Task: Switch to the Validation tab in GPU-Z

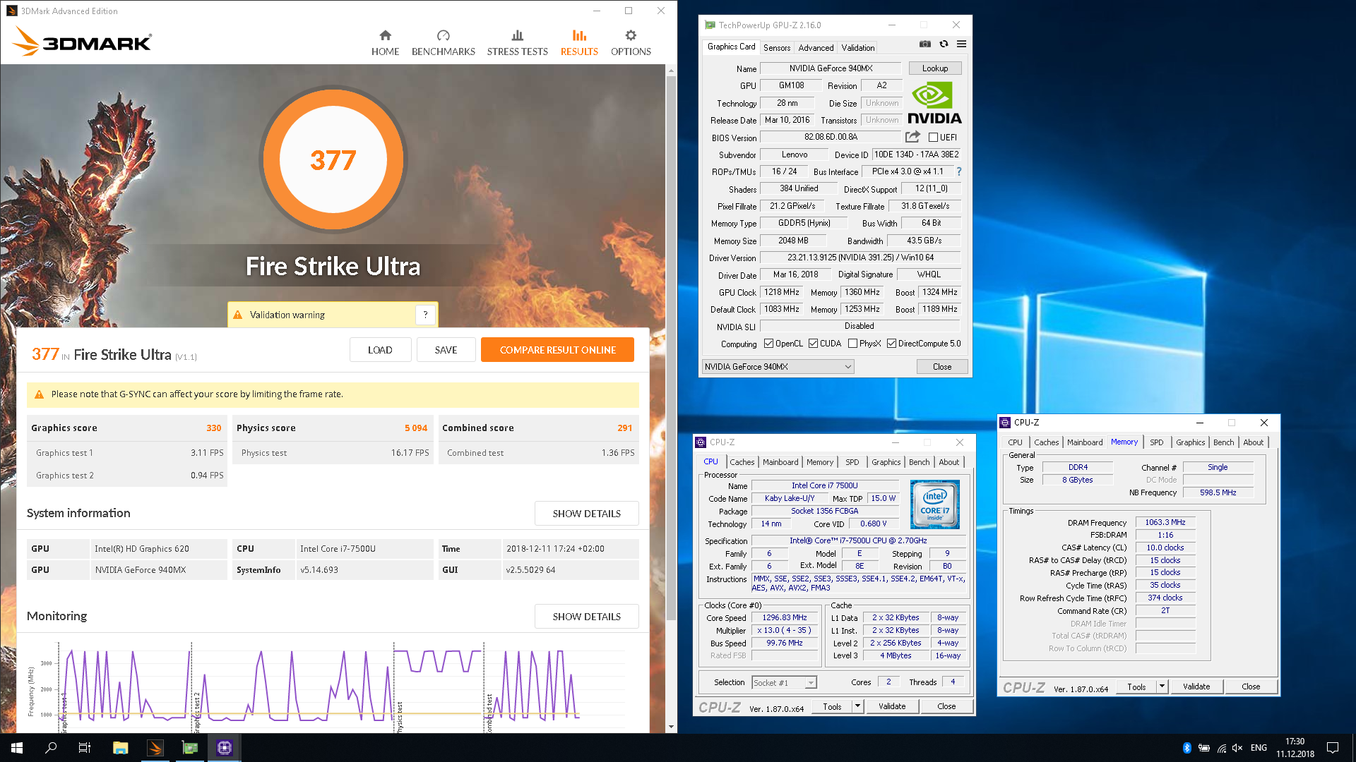Action: 857,47
